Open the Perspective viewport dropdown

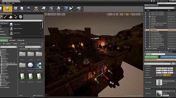click(51, 14)
